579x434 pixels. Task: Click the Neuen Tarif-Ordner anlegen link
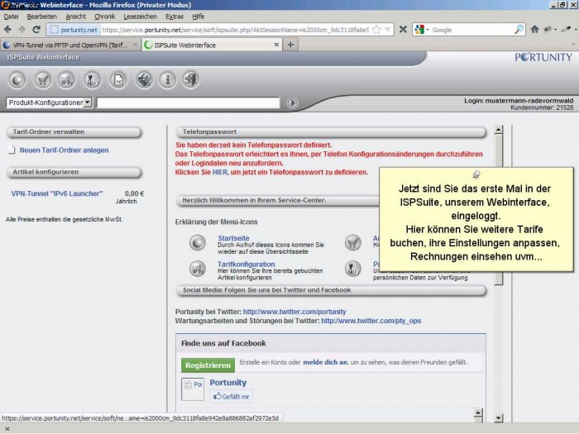click(64, 150)
